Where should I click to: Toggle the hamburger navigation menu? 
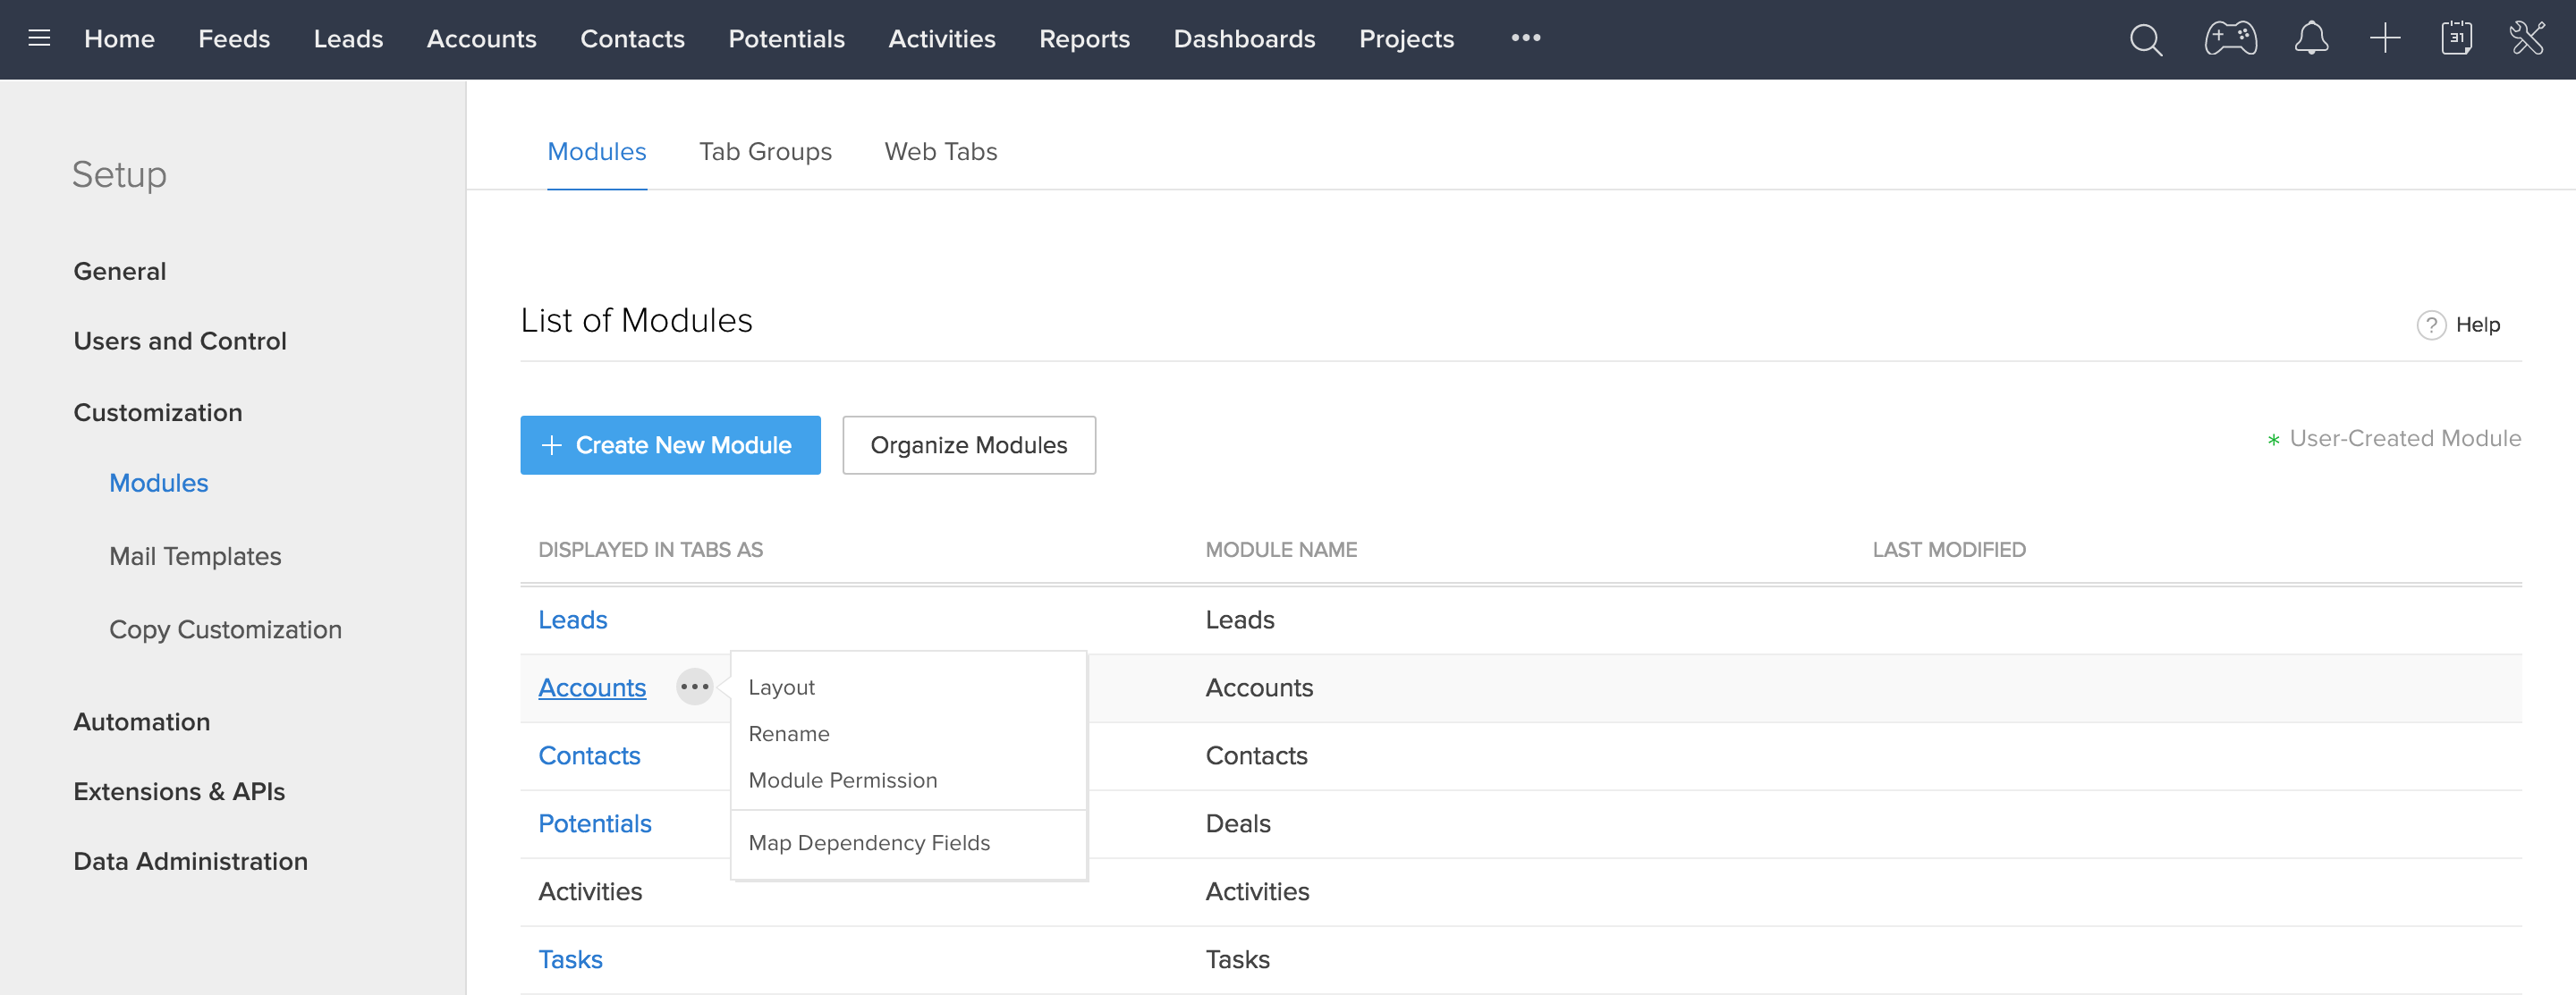(39, 39)
